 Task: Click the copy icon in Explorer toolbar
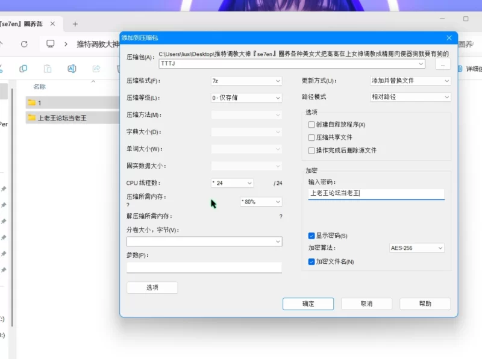pos(23,69)
